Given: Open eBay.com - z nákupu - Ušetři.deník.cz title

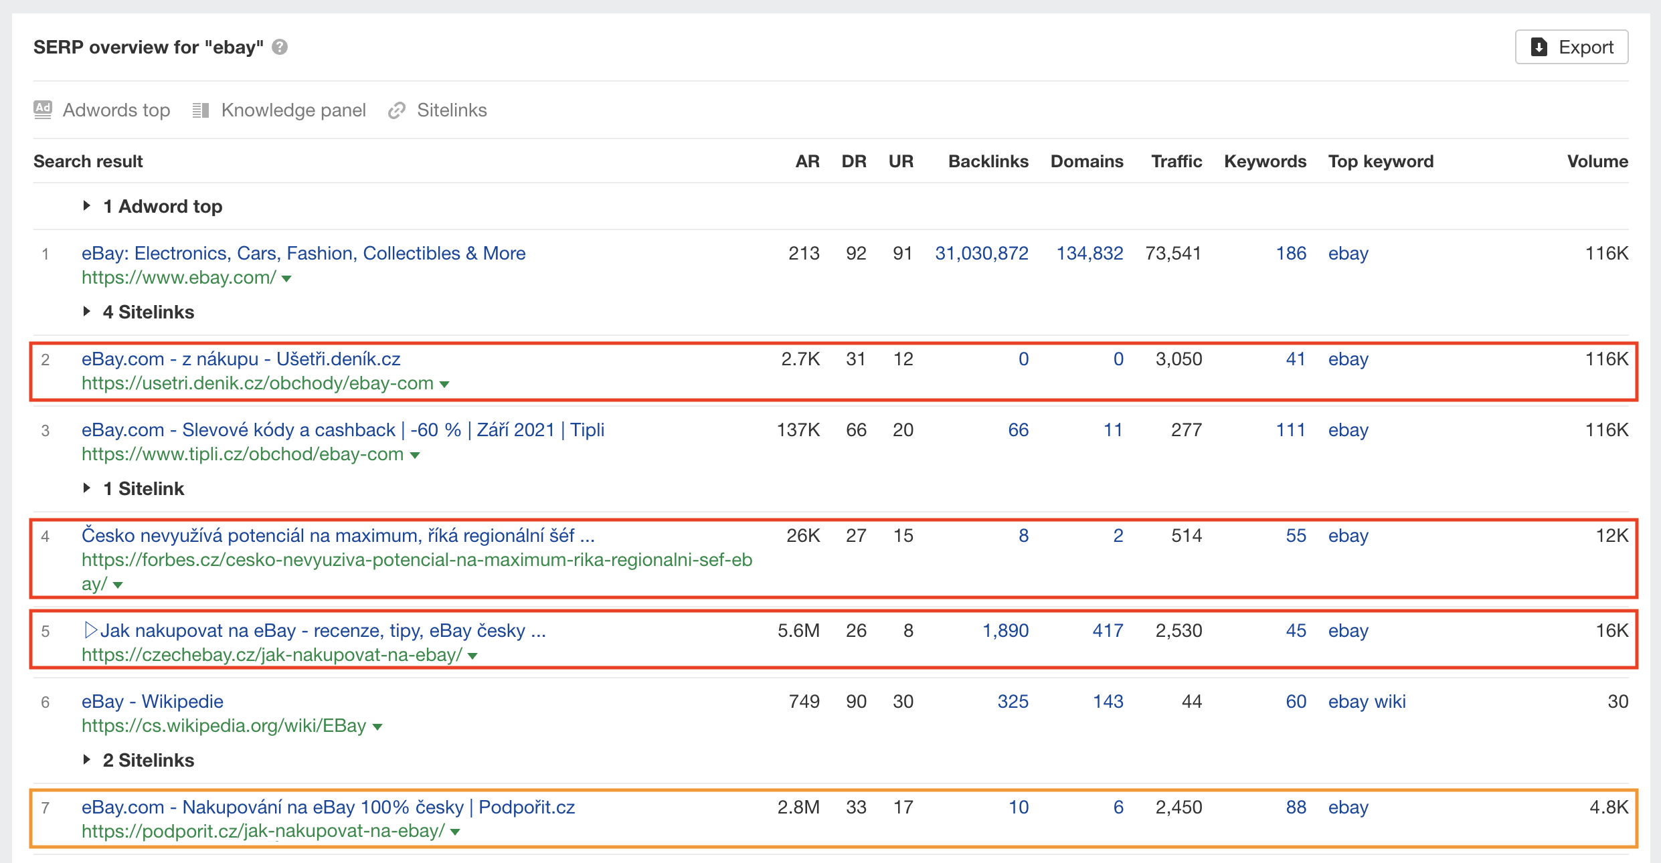Looking at the screenshot, I should pos(241,359).
